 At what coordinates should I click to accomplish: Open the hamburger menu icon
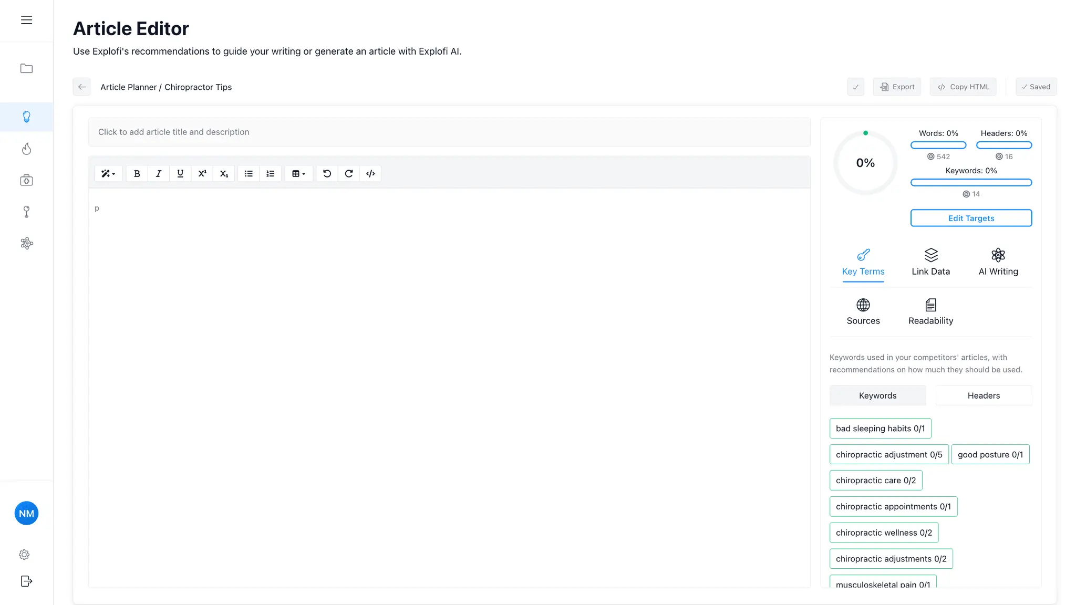[x=26, y=20]
